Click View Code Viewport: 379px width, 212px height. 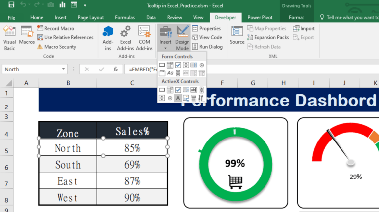point(207,37)
